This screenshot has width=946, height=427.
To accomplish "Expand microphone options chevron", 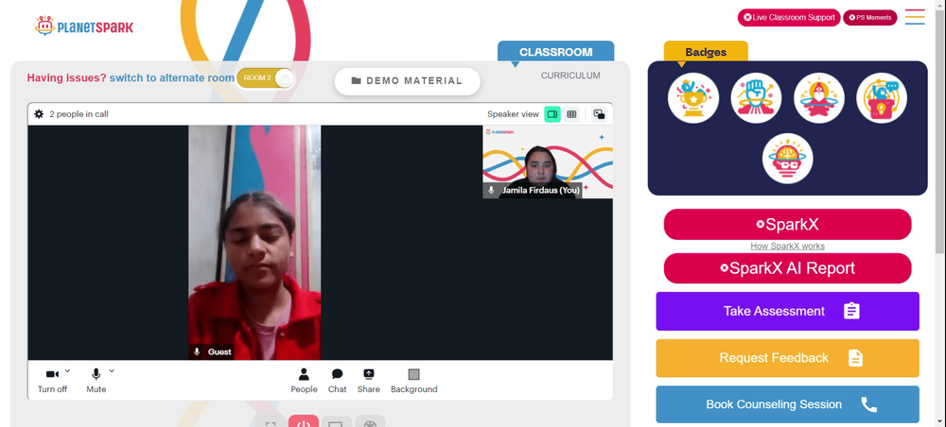I will pos(112,370).
